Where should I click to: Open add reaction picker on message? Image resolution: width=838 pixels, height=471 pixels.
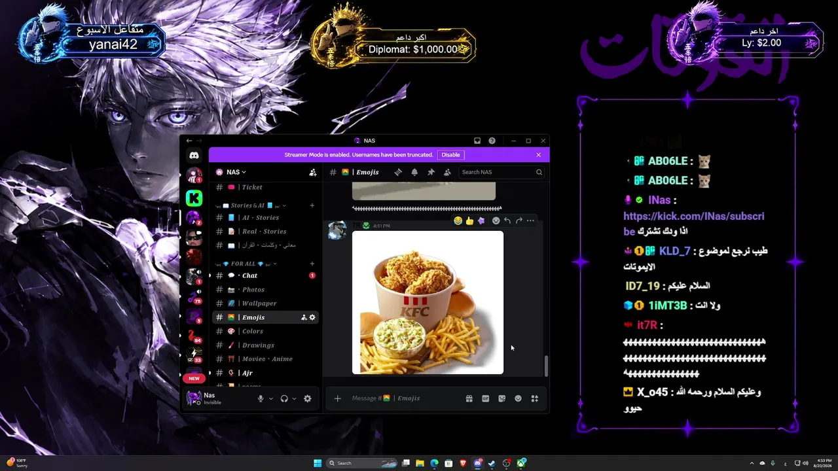coord(496,220)
